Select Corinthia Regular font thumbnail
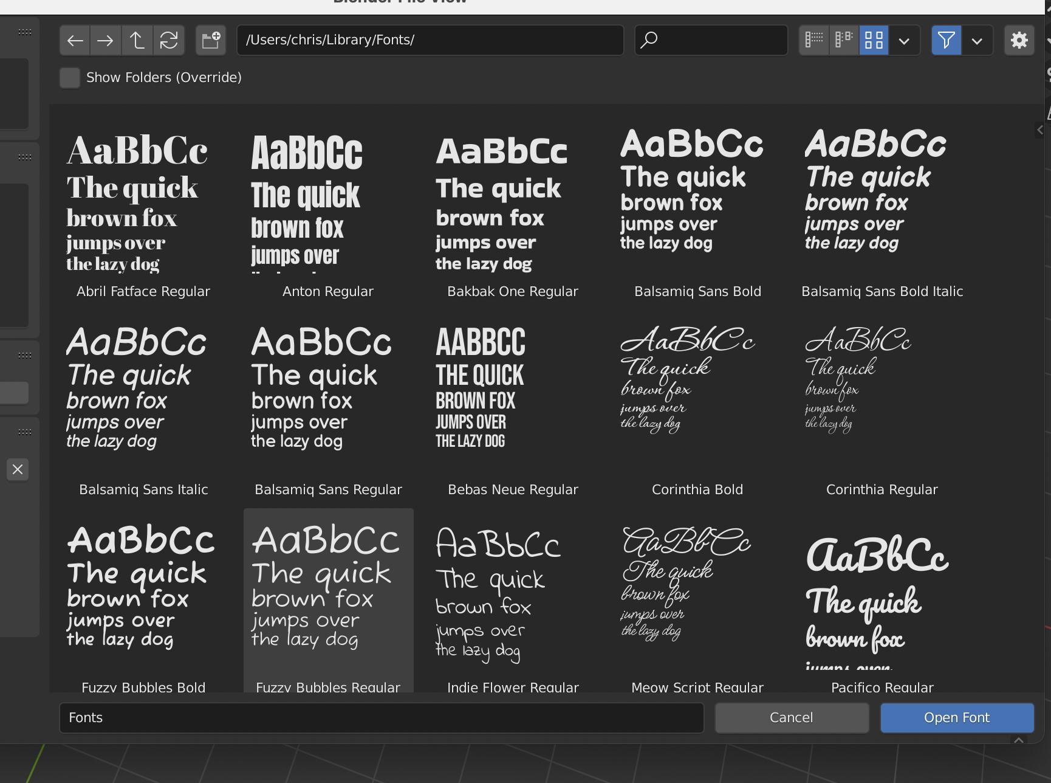Image resolution: width=1051 pixels, height=783 pixels. pyautogui.click(x=882, y=407)
